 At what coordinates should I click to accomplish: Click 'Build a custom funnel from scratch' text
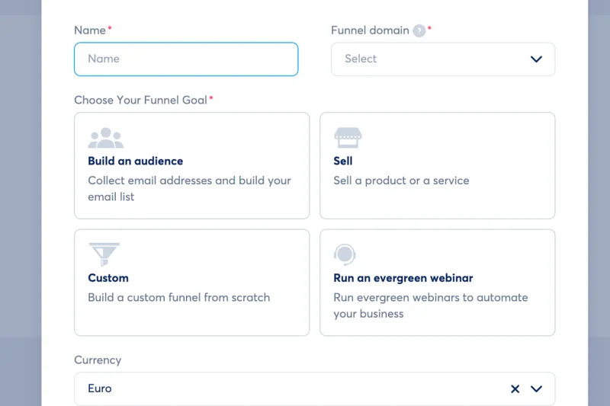pos(178,297)
